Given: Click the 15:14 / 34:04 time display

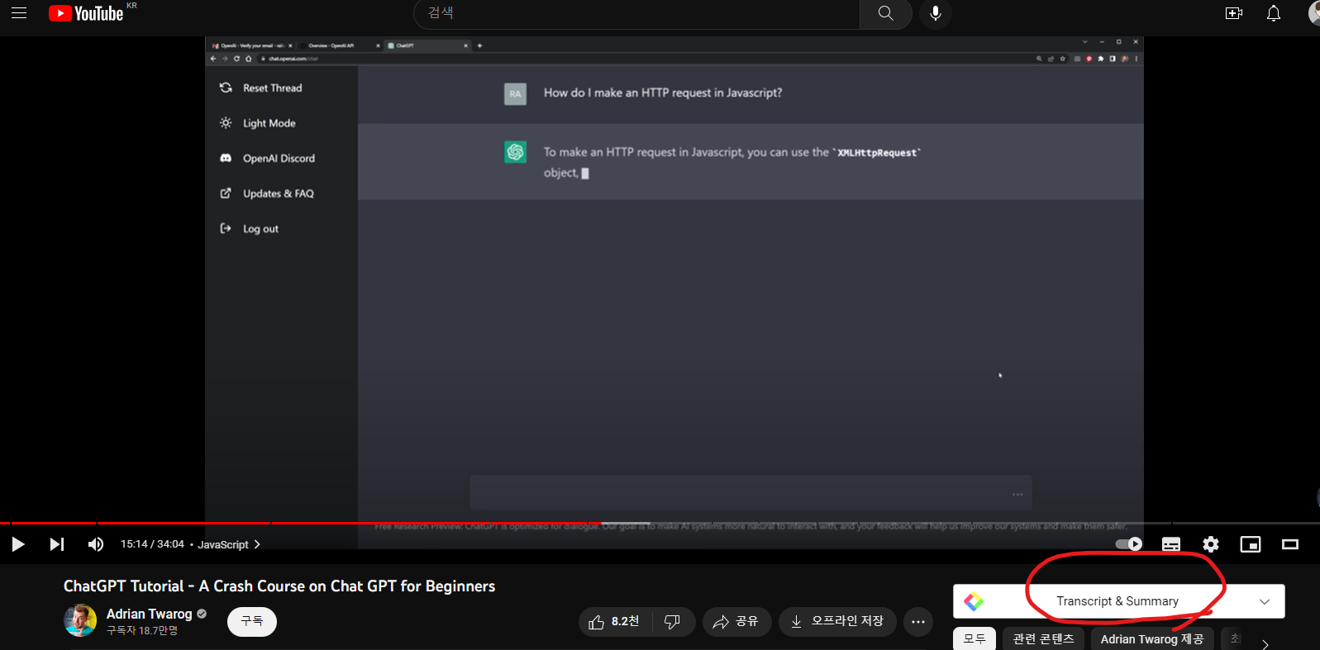Looking at the screenshot, I should coord(152,544).
